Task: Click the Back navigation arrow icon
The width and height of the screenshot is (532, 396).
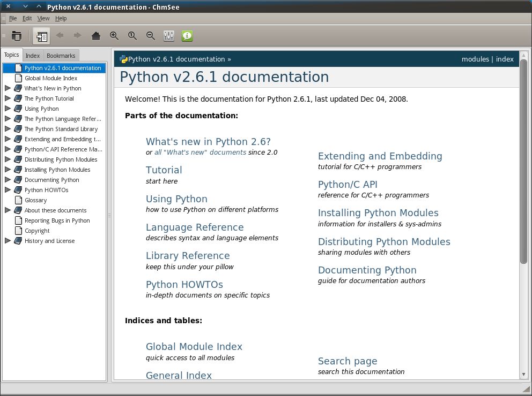Action: tap(60, 36)
